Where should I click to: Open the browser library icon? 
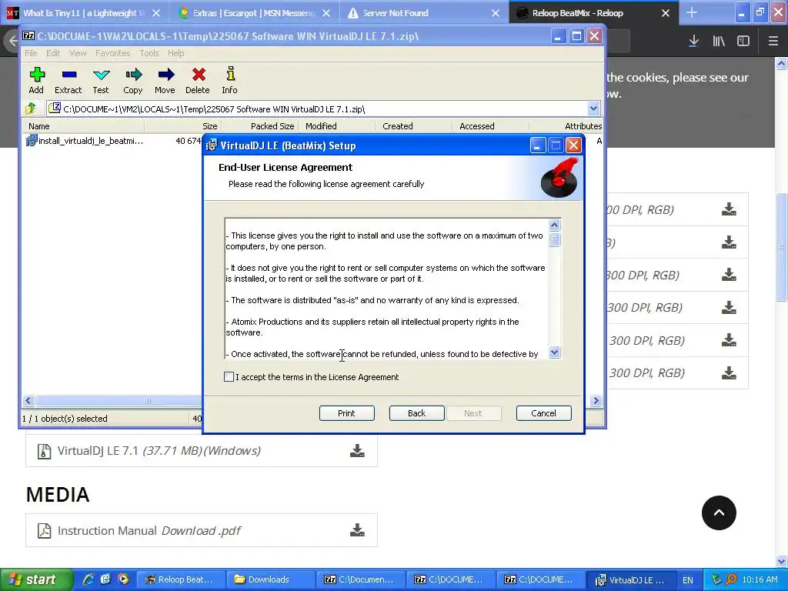719,41
